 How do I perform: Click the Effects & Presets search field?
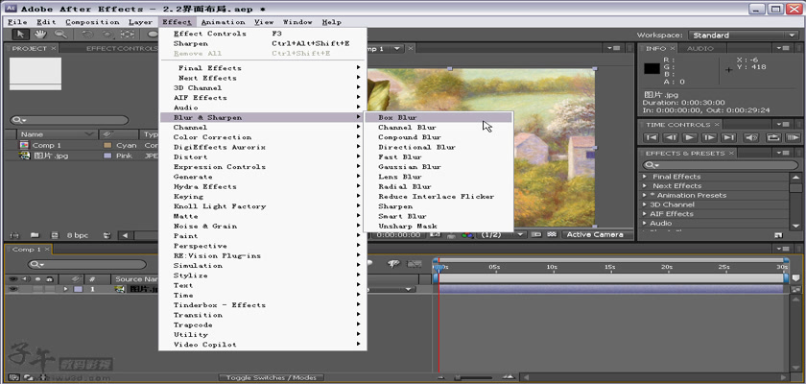(720, 164)
